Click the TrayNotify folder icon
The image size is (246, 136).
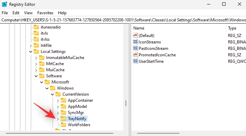click(64, 119)
